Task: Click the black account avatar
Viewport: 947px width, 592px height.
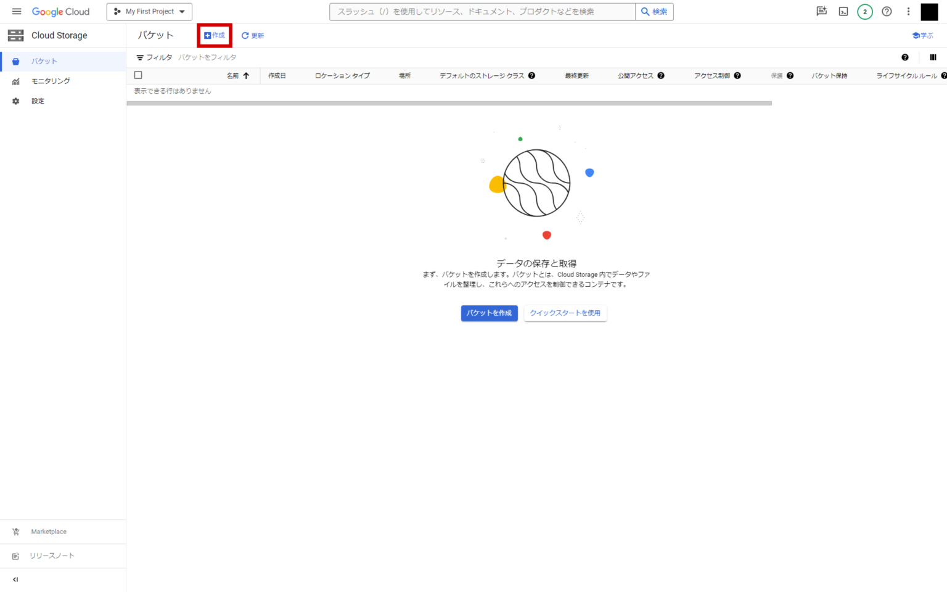Action: click(929, 11)
